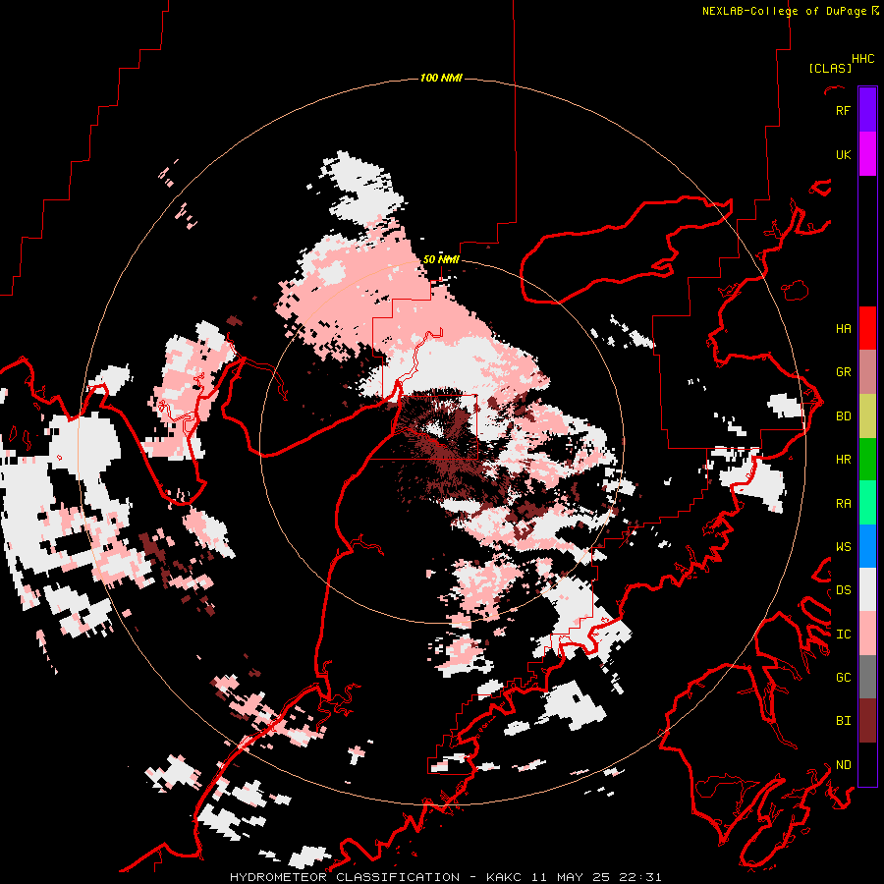Click the UK magenta legend swatch
The width and height of the screenshot is (884, 884).
click(x=867, y=154)
